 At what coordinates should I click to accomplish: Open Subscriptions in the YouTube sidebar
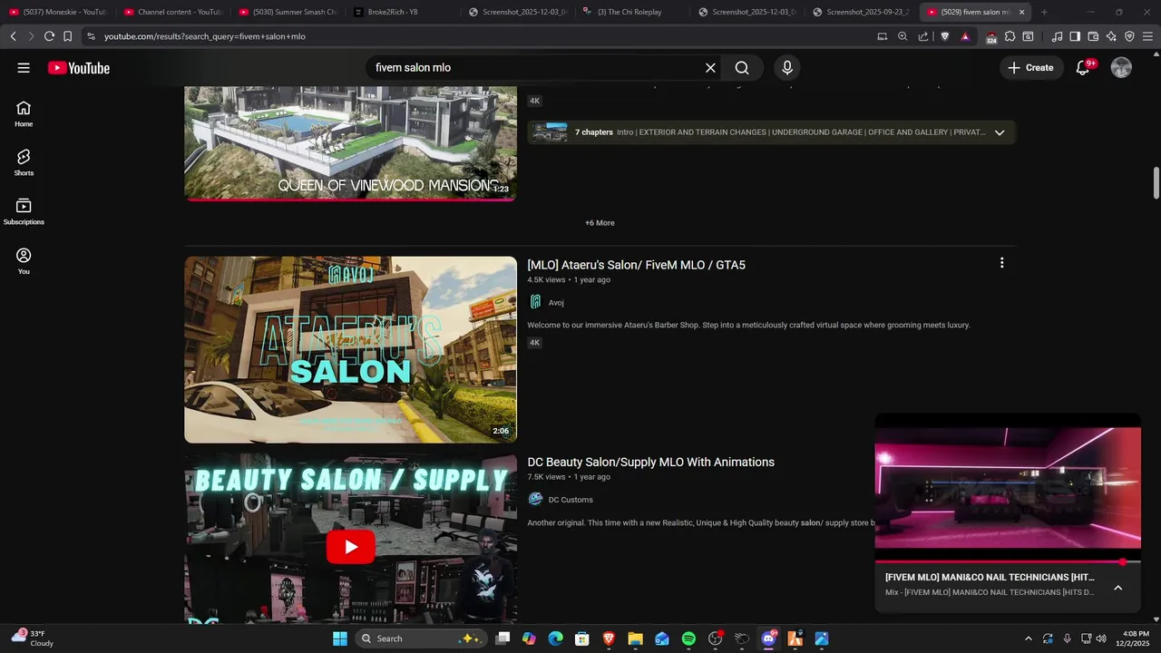coord(24,211)
